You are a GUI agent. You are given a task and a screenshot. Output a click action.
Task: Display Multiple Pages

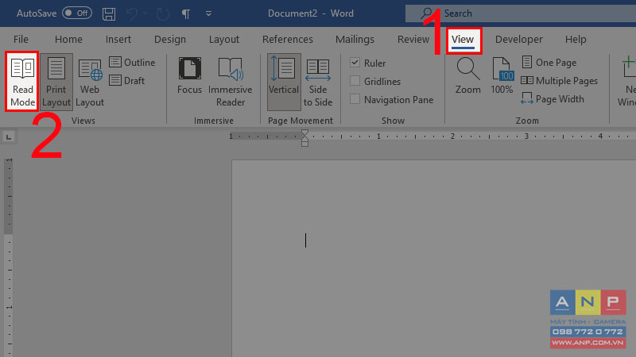(x=560, y=81)
